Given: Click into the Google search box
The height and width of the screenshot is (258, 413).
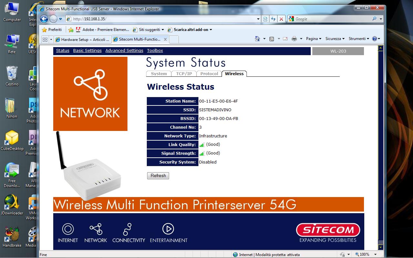Looking at the screenshot, I should click(x=332, y=19).
